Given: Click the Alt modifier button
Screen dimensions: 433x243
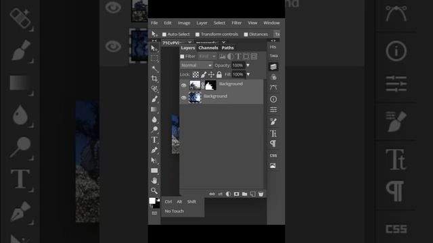Looking at the screenshot, I should click(179, 202).
